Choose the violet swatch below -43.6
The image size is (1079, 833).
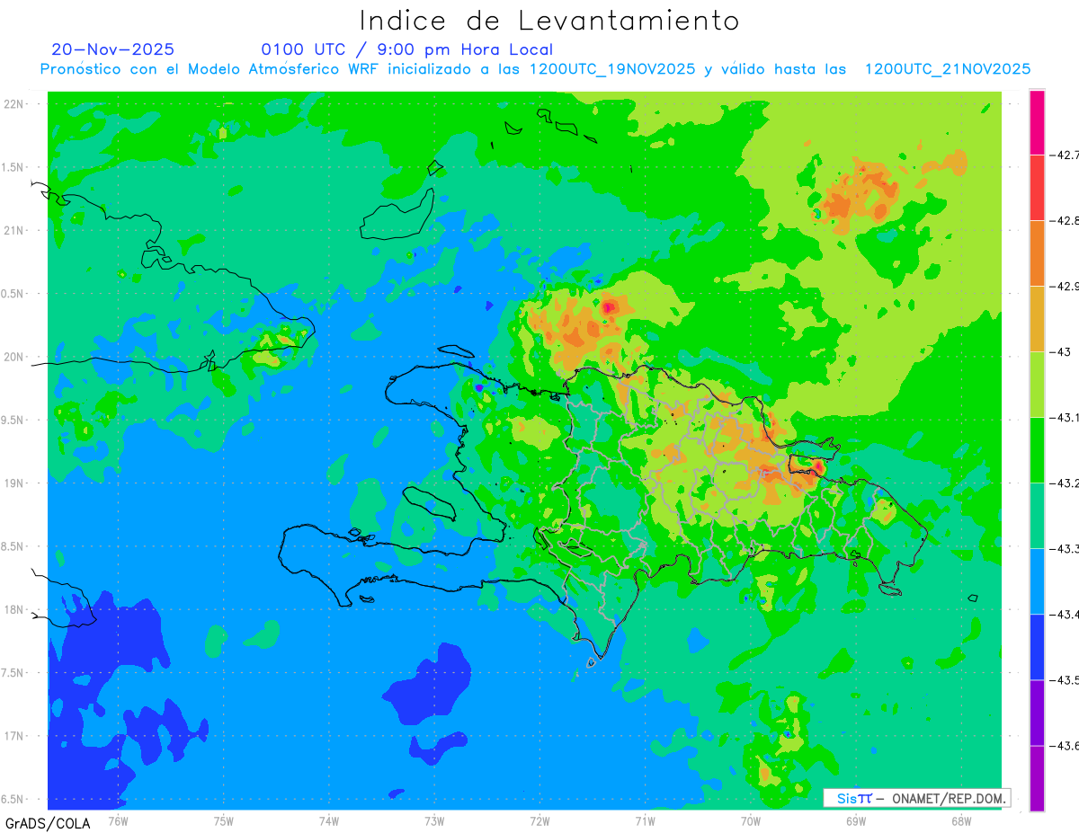point(1037,777)
